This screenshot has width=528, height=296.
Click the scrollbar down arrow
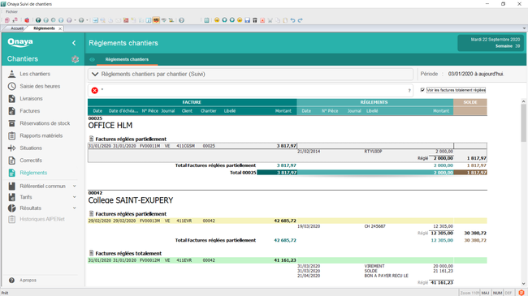pos(524,284)
